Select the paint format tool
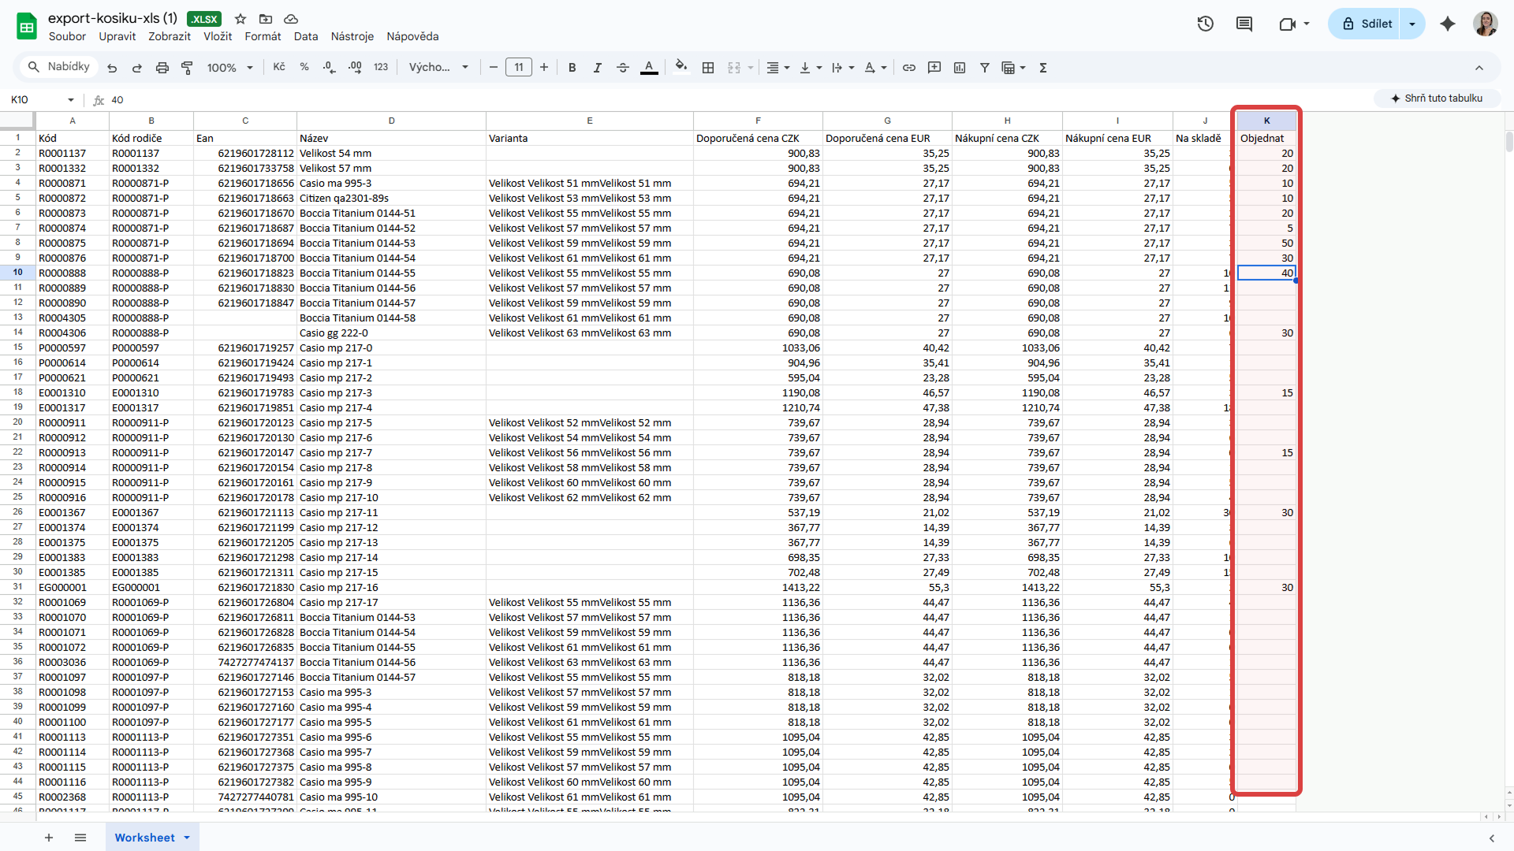Image resolution: width=1514 pixels, height=851 pixels. tap(187, 68)
